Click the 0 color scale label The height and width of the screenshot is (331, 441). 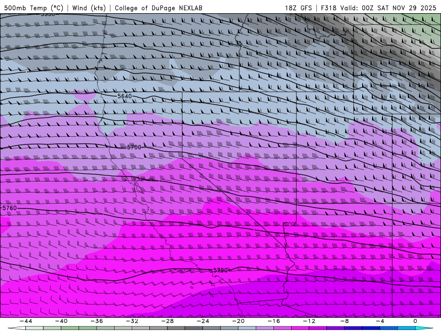[x=415, y=321]
